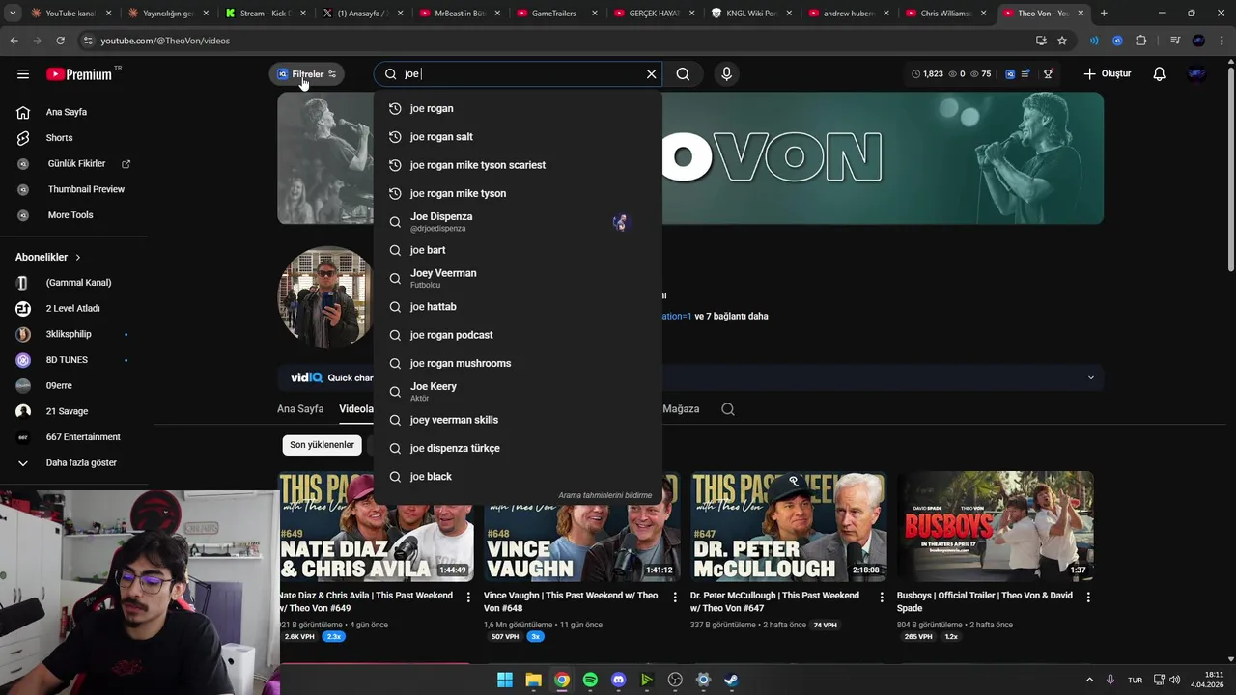Go to YouTube Premium home logo
The width and height of the screenshot is (1236, 695).
(x=80, y=74)
